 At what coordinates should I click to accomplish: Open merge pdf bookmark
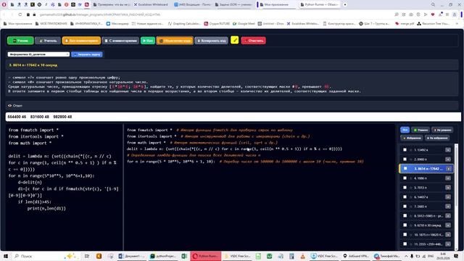[x=405, y=24]
